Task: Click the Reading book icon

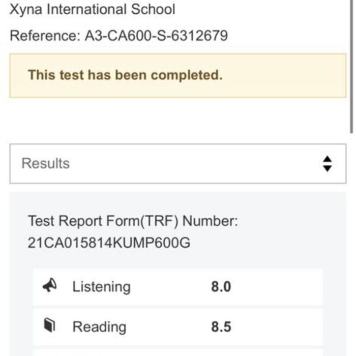Action: coord(50,325)
